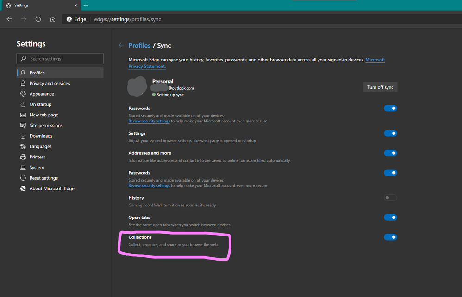Go back with the browser back arrow
The height and width of the screenshot is (297, 462).
[x=9, y=19]
